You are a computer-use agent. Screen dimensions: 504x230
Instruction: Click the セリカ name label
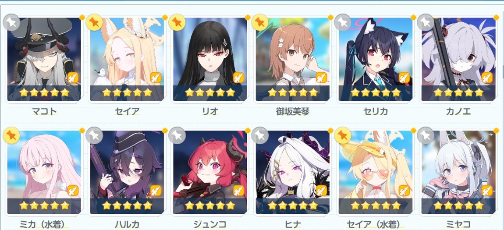click(x=376, y=111)
